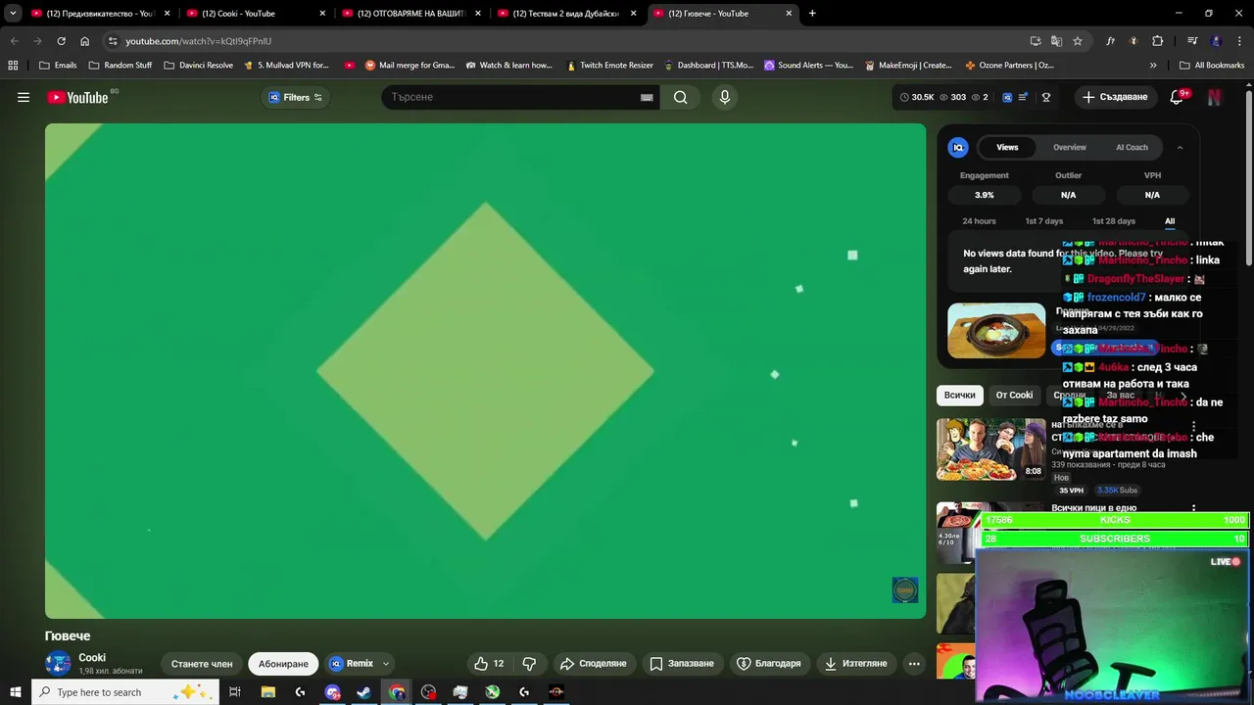Dislike the video with thumbs down
Screen dimensions: 1254x705
pos(529,664)
